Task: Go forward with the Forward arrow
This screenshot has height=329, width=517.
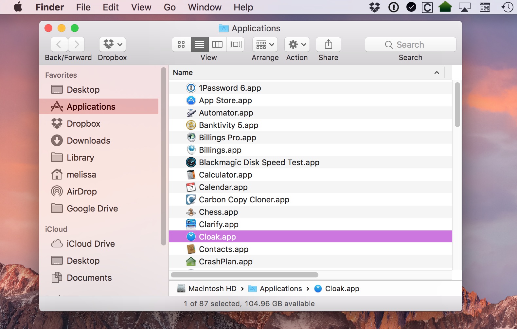Action: pos(77,44)
